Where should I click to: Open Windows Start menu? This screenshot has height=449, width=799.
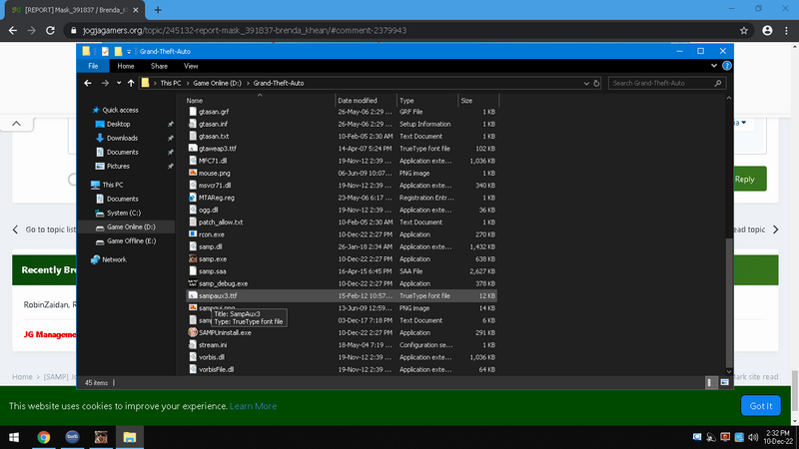point(14,437)
